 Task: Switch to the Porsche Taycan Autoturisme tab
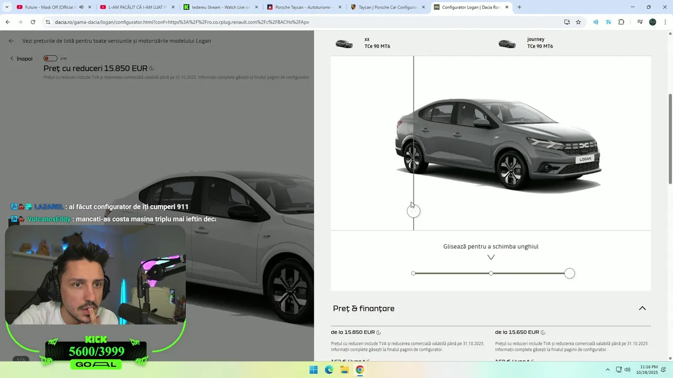click(x=303, y=7)
